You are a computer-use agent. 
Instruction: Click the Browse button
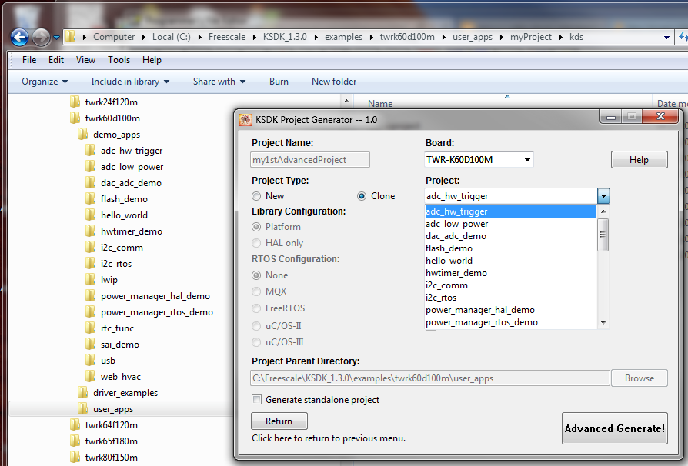[640, 378]
